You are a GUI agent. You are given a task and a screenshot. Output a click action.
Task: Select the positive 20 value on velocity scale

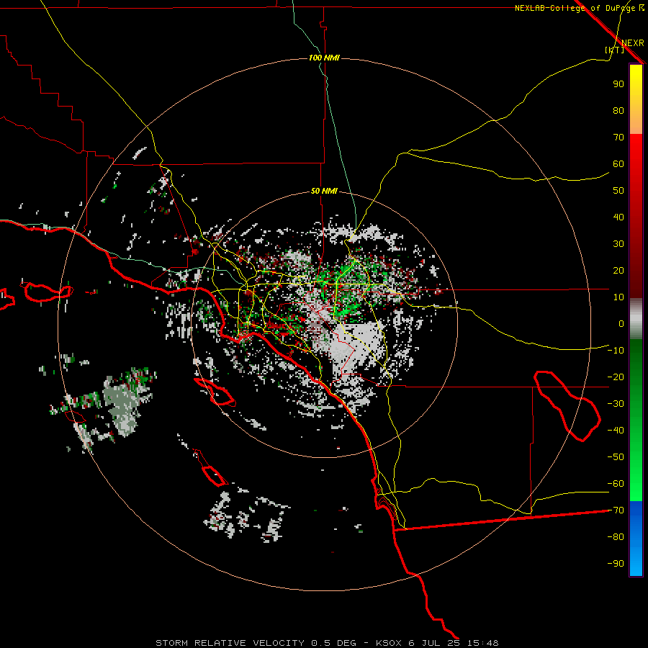click(618, 270)
